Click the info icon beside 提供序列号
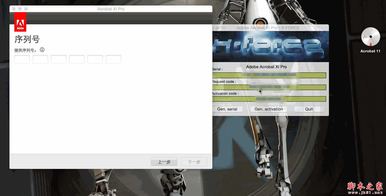386x196 pixels. pos(42,50)
